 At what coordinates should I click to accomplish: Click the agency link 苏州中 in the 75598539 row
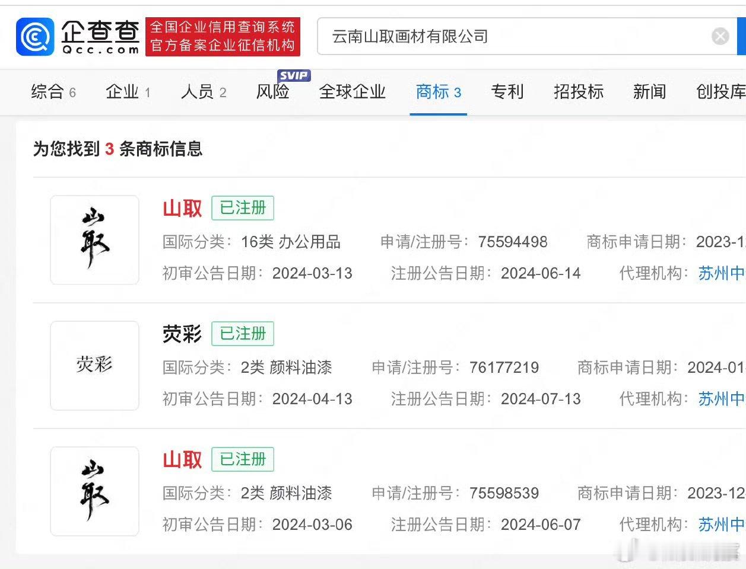(722, 525)
